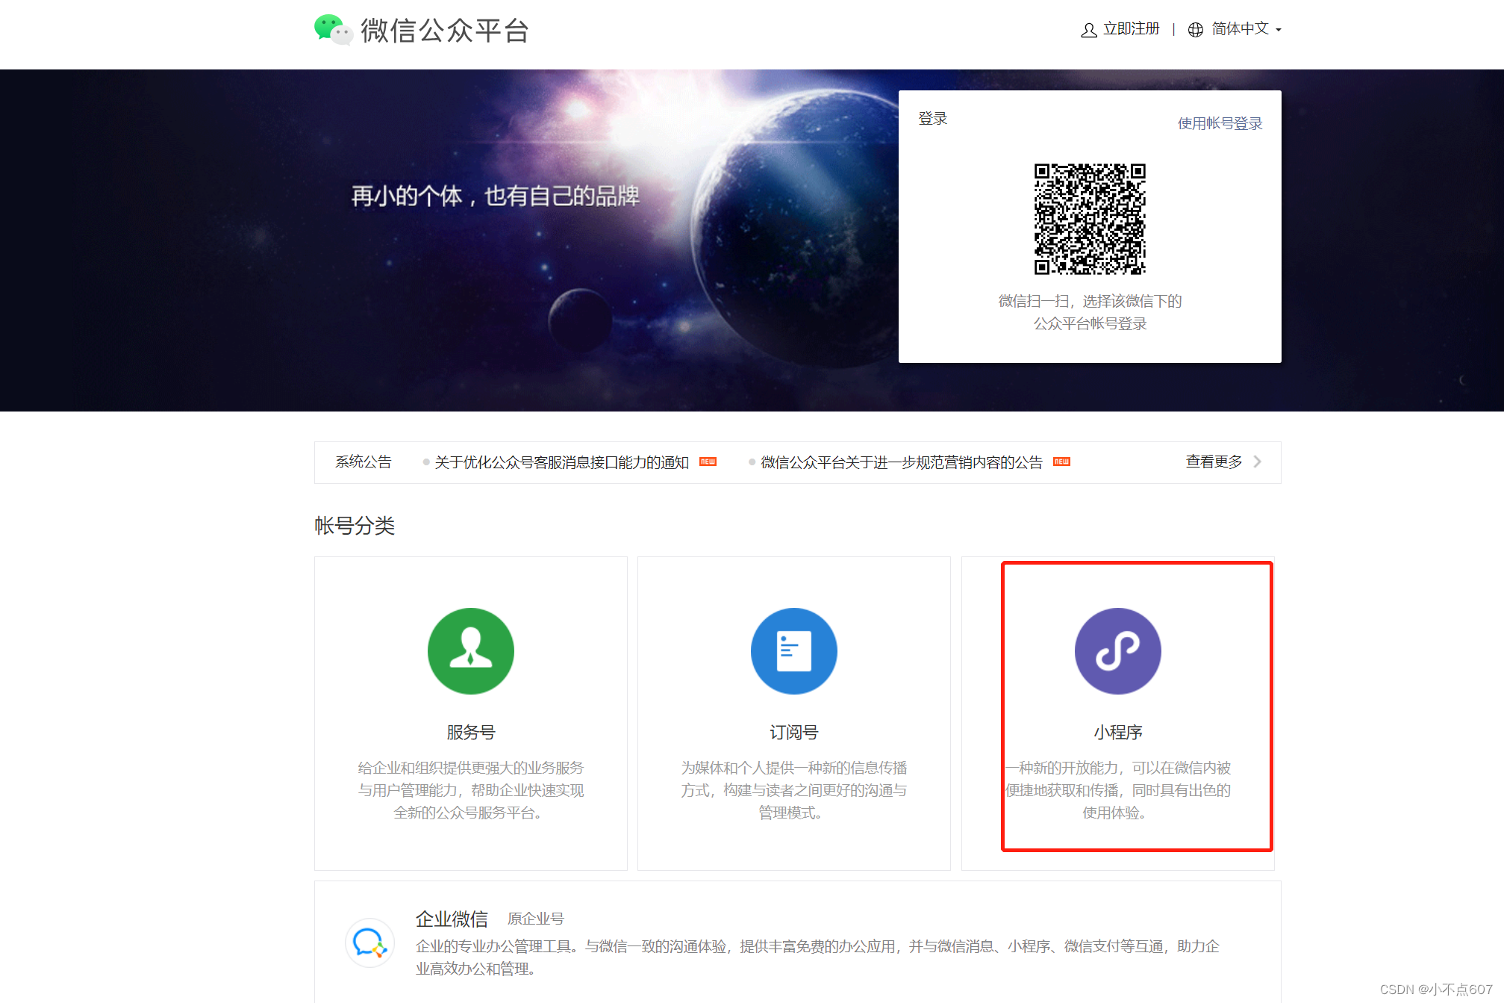Screen dimensions: 1504x1003
Task: Click the 原企业号 label link
Action: 537,918
